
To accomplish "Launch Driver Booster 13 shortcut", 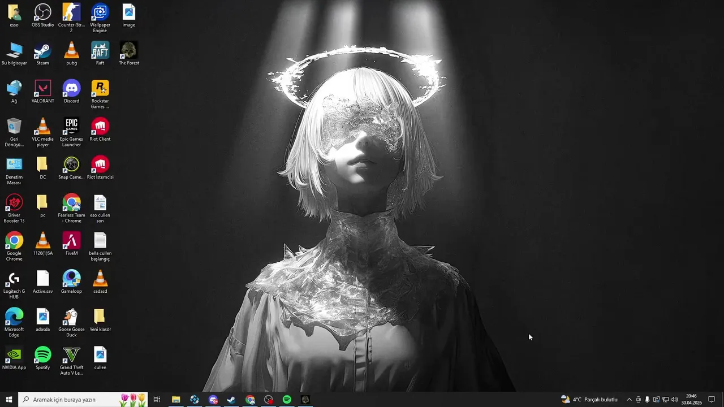I will point(14,207).
